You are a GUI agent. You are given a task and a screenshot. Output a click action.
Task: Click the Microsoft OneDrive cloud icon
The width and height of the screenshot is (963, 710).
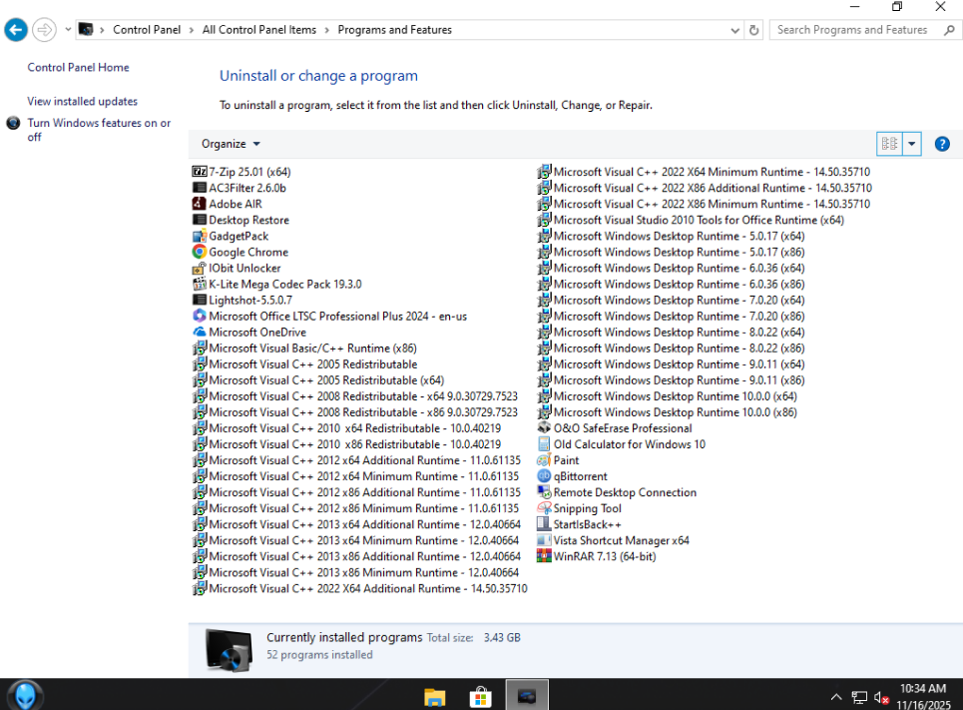tap(199, 332)
